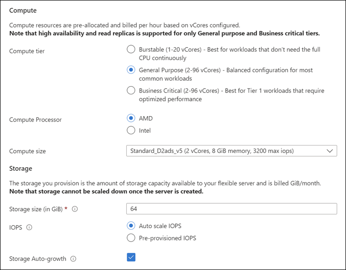Click the Compute size dropdown chevron arrow
346x270 pixels.
tap(329, 151)
